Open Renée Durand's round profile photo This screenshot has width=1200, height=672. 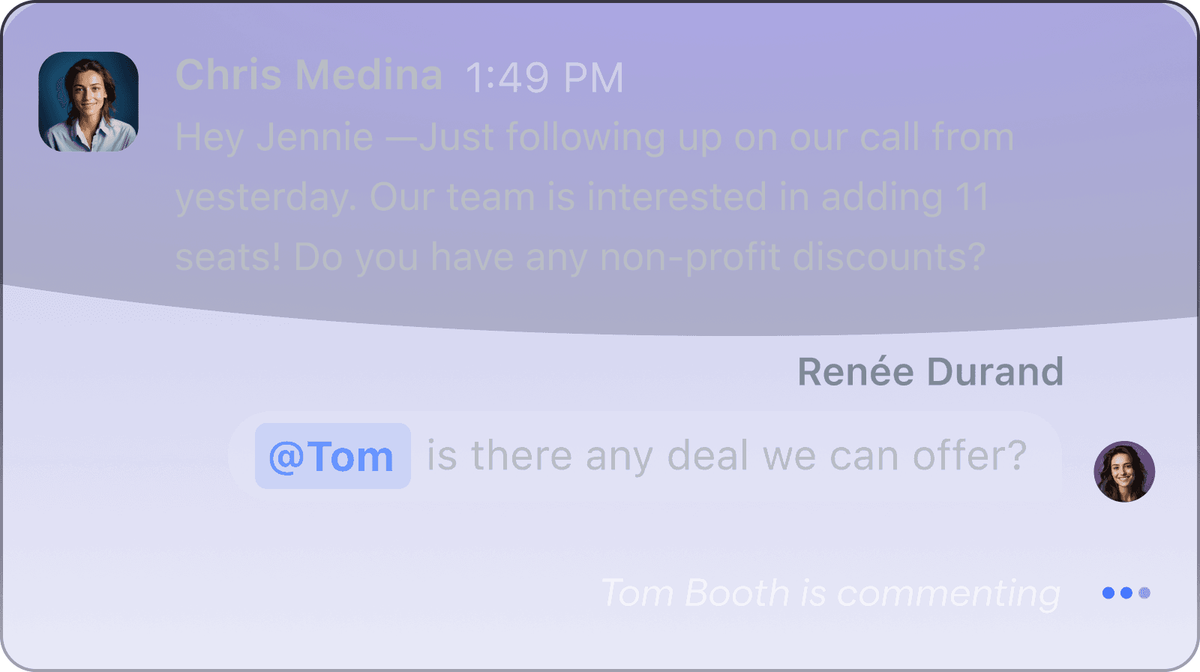click(1124, 472)
